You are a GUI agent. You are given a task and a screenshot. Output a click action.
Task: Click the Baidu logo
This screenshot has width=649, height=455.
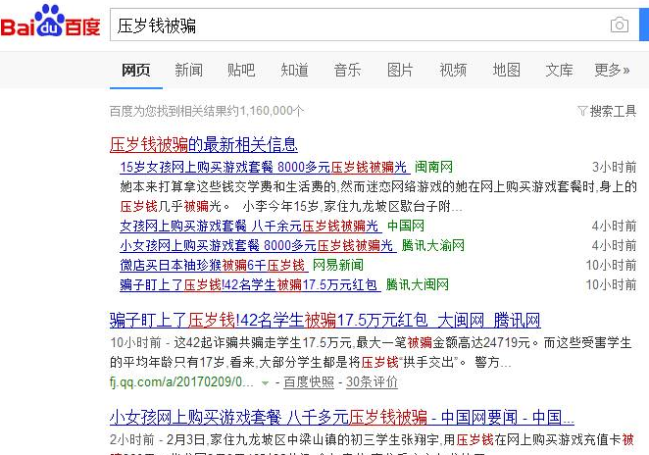tap(51, 23)
